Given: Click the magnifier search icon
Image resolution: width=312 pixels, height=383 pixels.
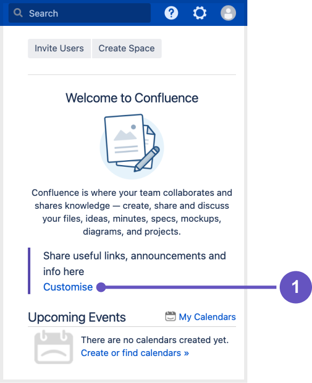Looking at the screenshot, I should pyautogui.click(x=18, y=13).
